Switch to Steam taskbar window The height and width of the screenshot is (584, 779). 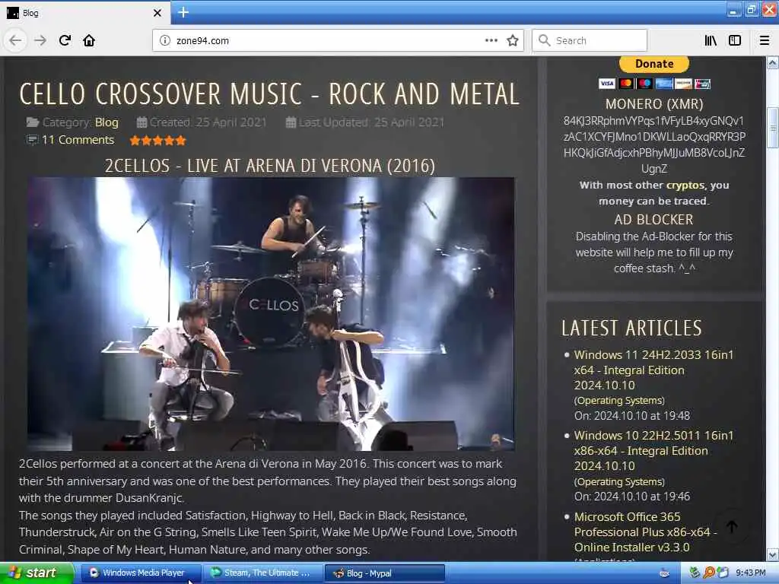click(262, 573)
